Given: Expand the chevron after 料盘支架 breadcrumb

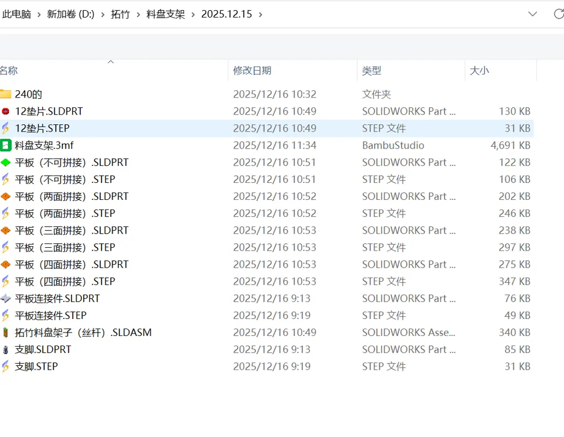Looking at the screenshot, I should [x=193, y=15].
